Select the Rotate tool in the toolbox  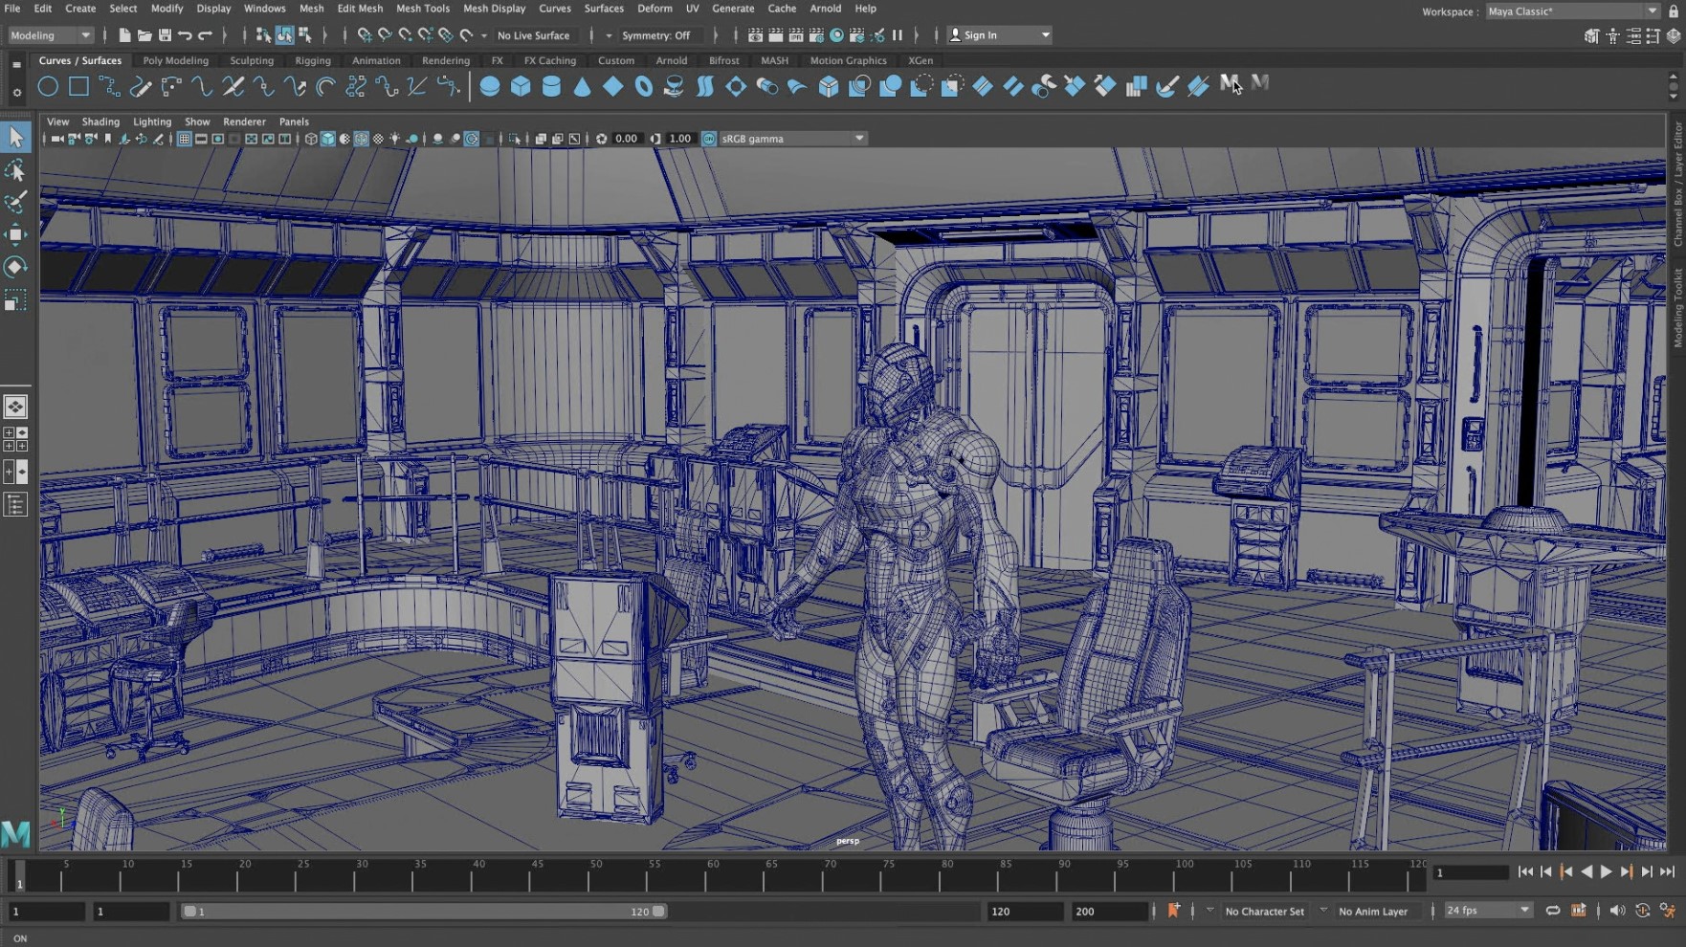15,267
